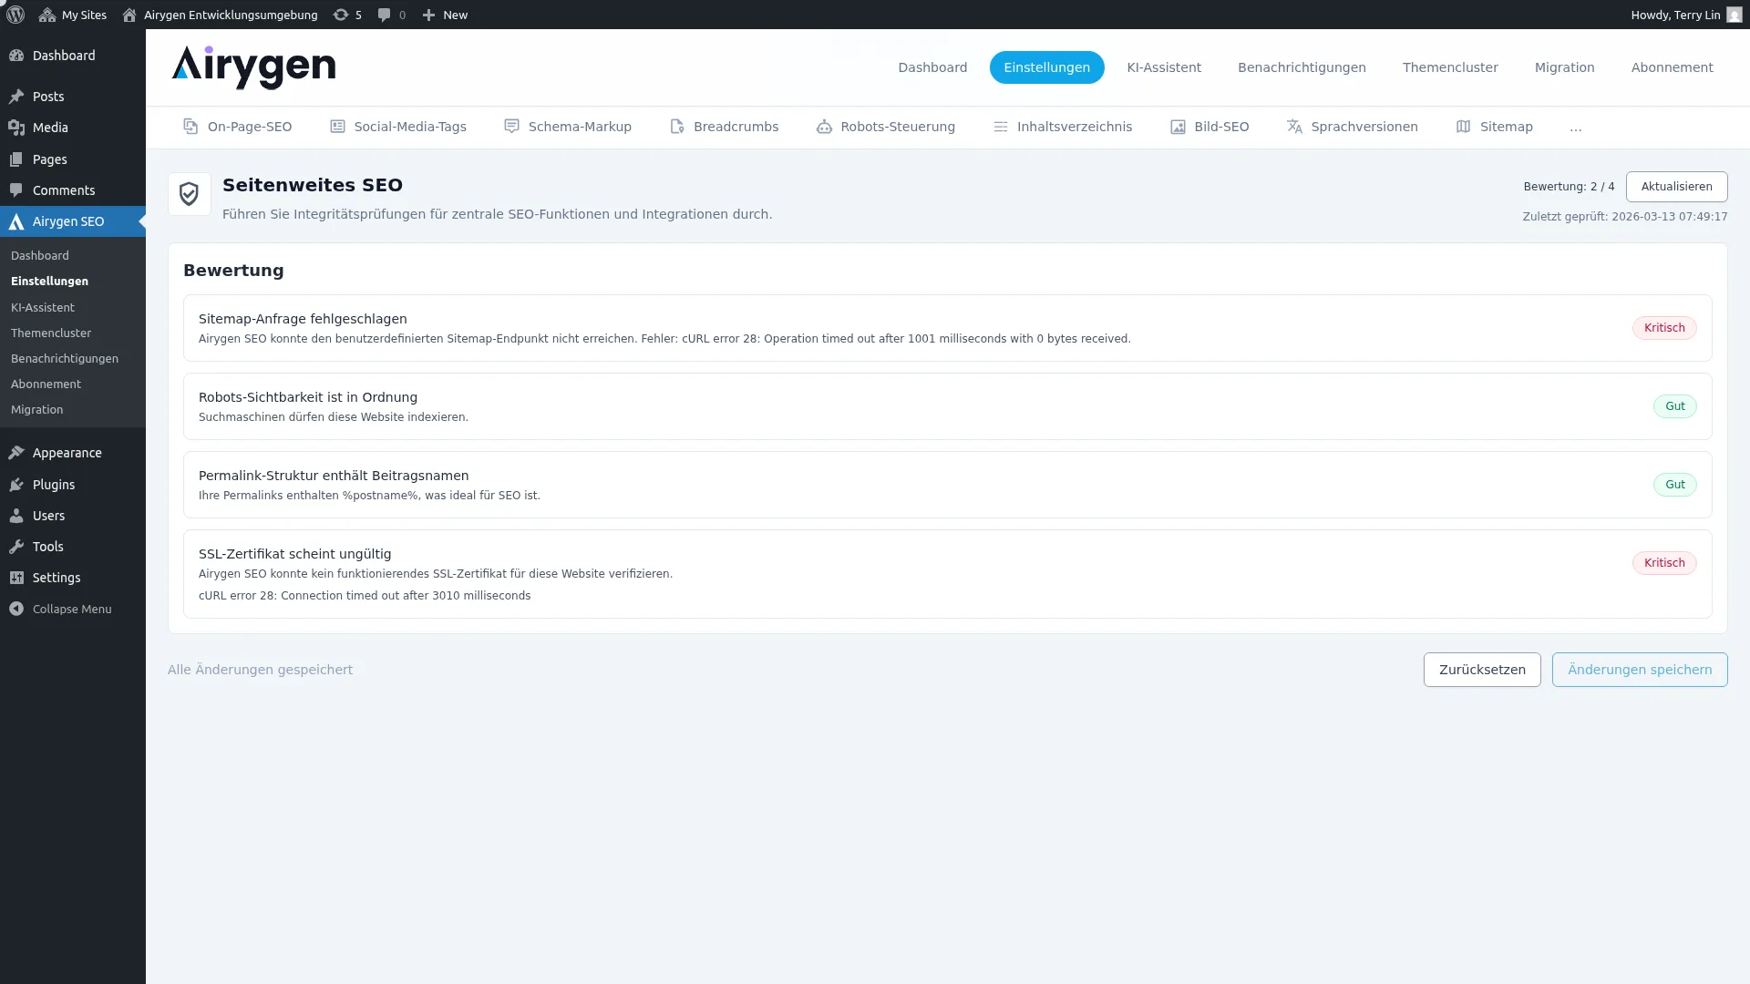Open the Themencluster top tab
Screen dimensions: 1750x984
[x=1450, y=67]
